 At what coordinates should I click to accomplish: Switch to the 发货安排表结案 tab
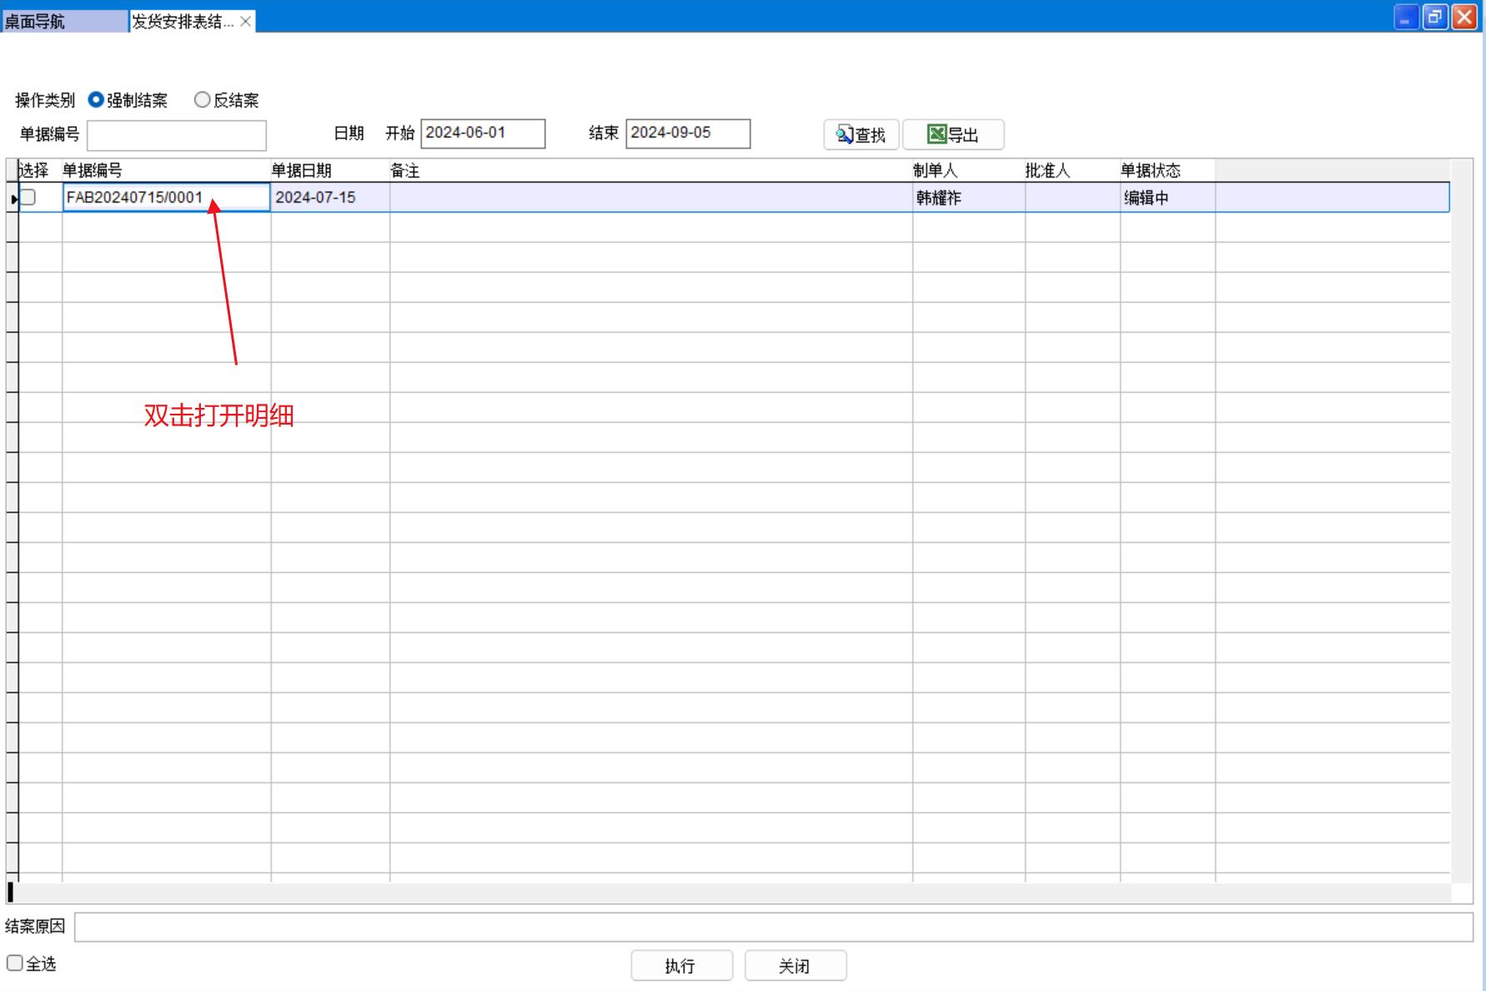183,22
